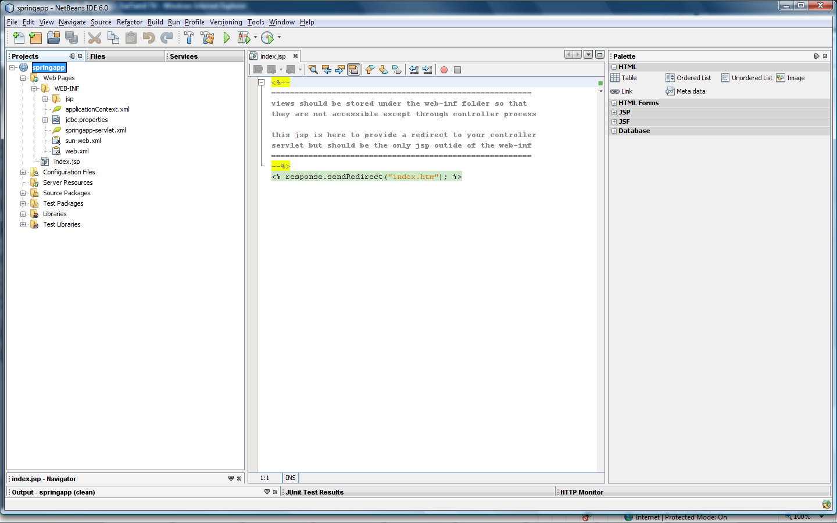The image size is (837, 523).
Task: Toggle the Bookmark icon in editor toolbar
Action: [397, 70]
